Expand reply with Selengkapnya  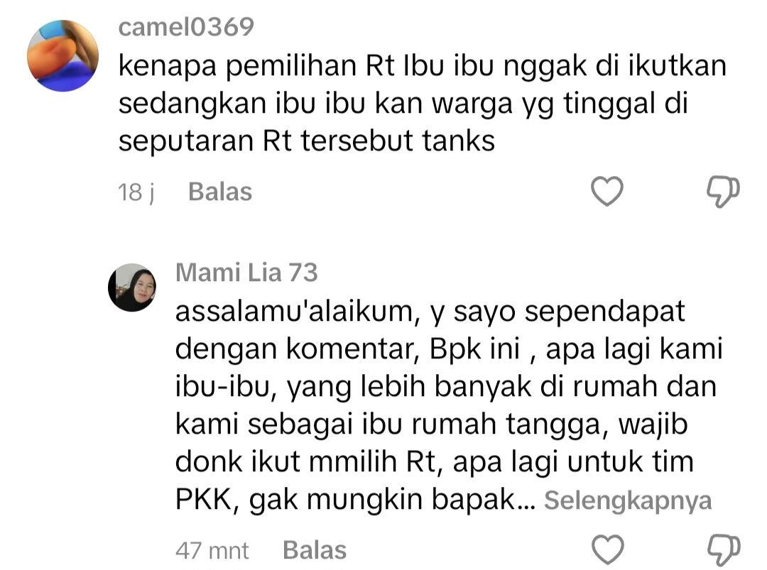coord(628,500)
